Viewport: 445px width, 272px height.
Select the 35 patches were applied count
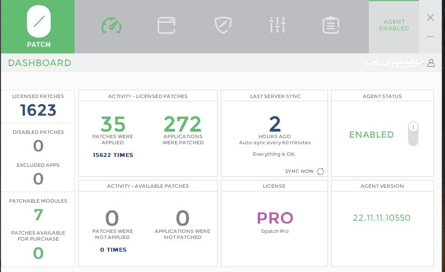113,124
